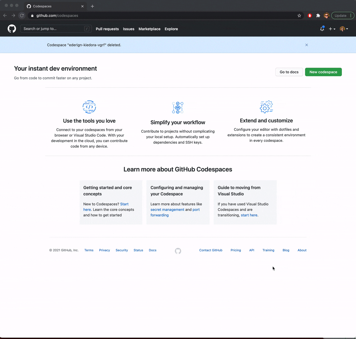Screen dimensions: 356x339
Task: Click the red ad blocker extension icon
Action: point(310,15)
